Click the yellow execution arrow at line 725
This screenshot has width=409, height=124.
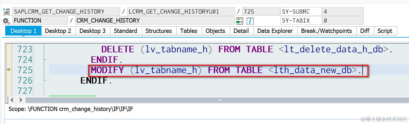(x=9, y=70)
